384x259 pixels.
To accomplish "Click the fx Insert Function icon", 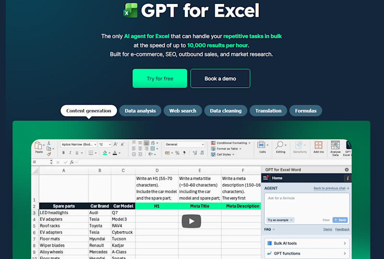I will (x=72, y=162).
